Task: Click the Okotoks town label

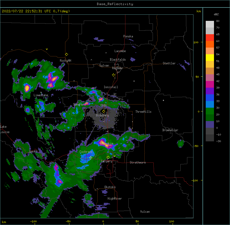Action: click(110, 187)
